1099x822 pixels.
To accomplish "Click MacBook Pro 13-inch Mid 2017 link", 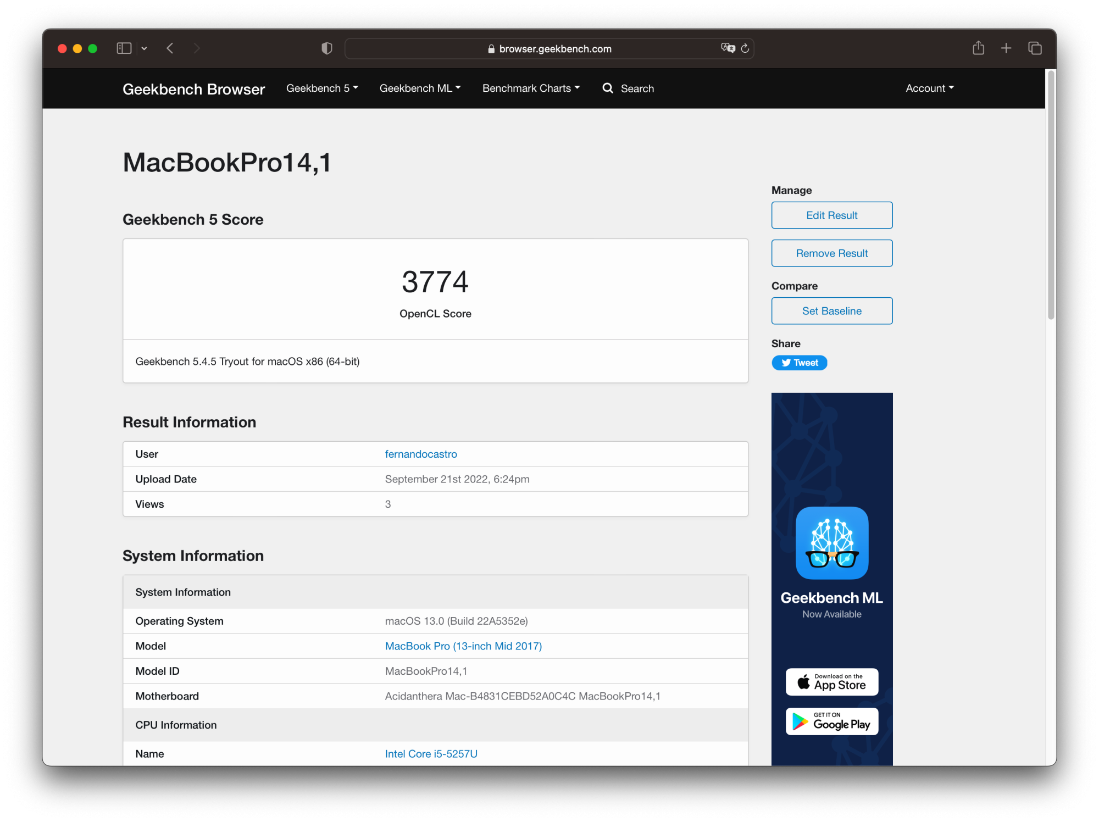I will pos(464,645).
